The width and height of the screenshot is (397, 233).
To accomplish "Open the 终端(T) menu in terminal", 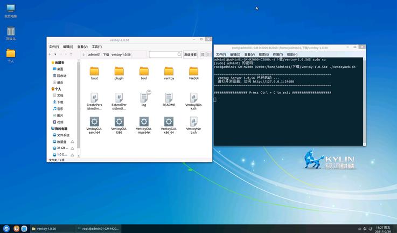I will coord(277,54).
